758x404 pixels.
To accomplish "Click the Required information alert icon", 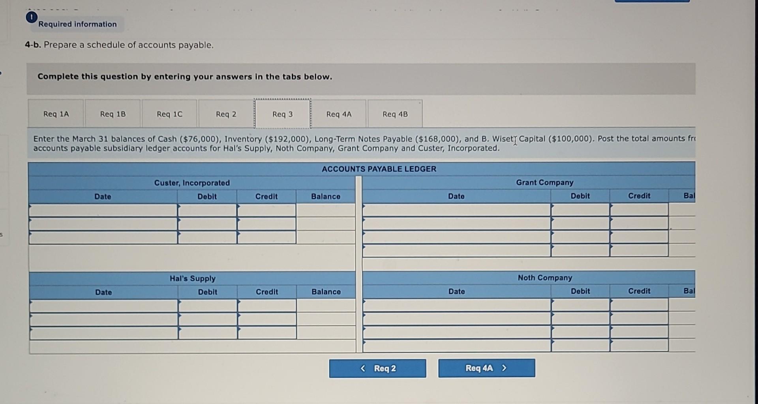I will click(32, 17).
